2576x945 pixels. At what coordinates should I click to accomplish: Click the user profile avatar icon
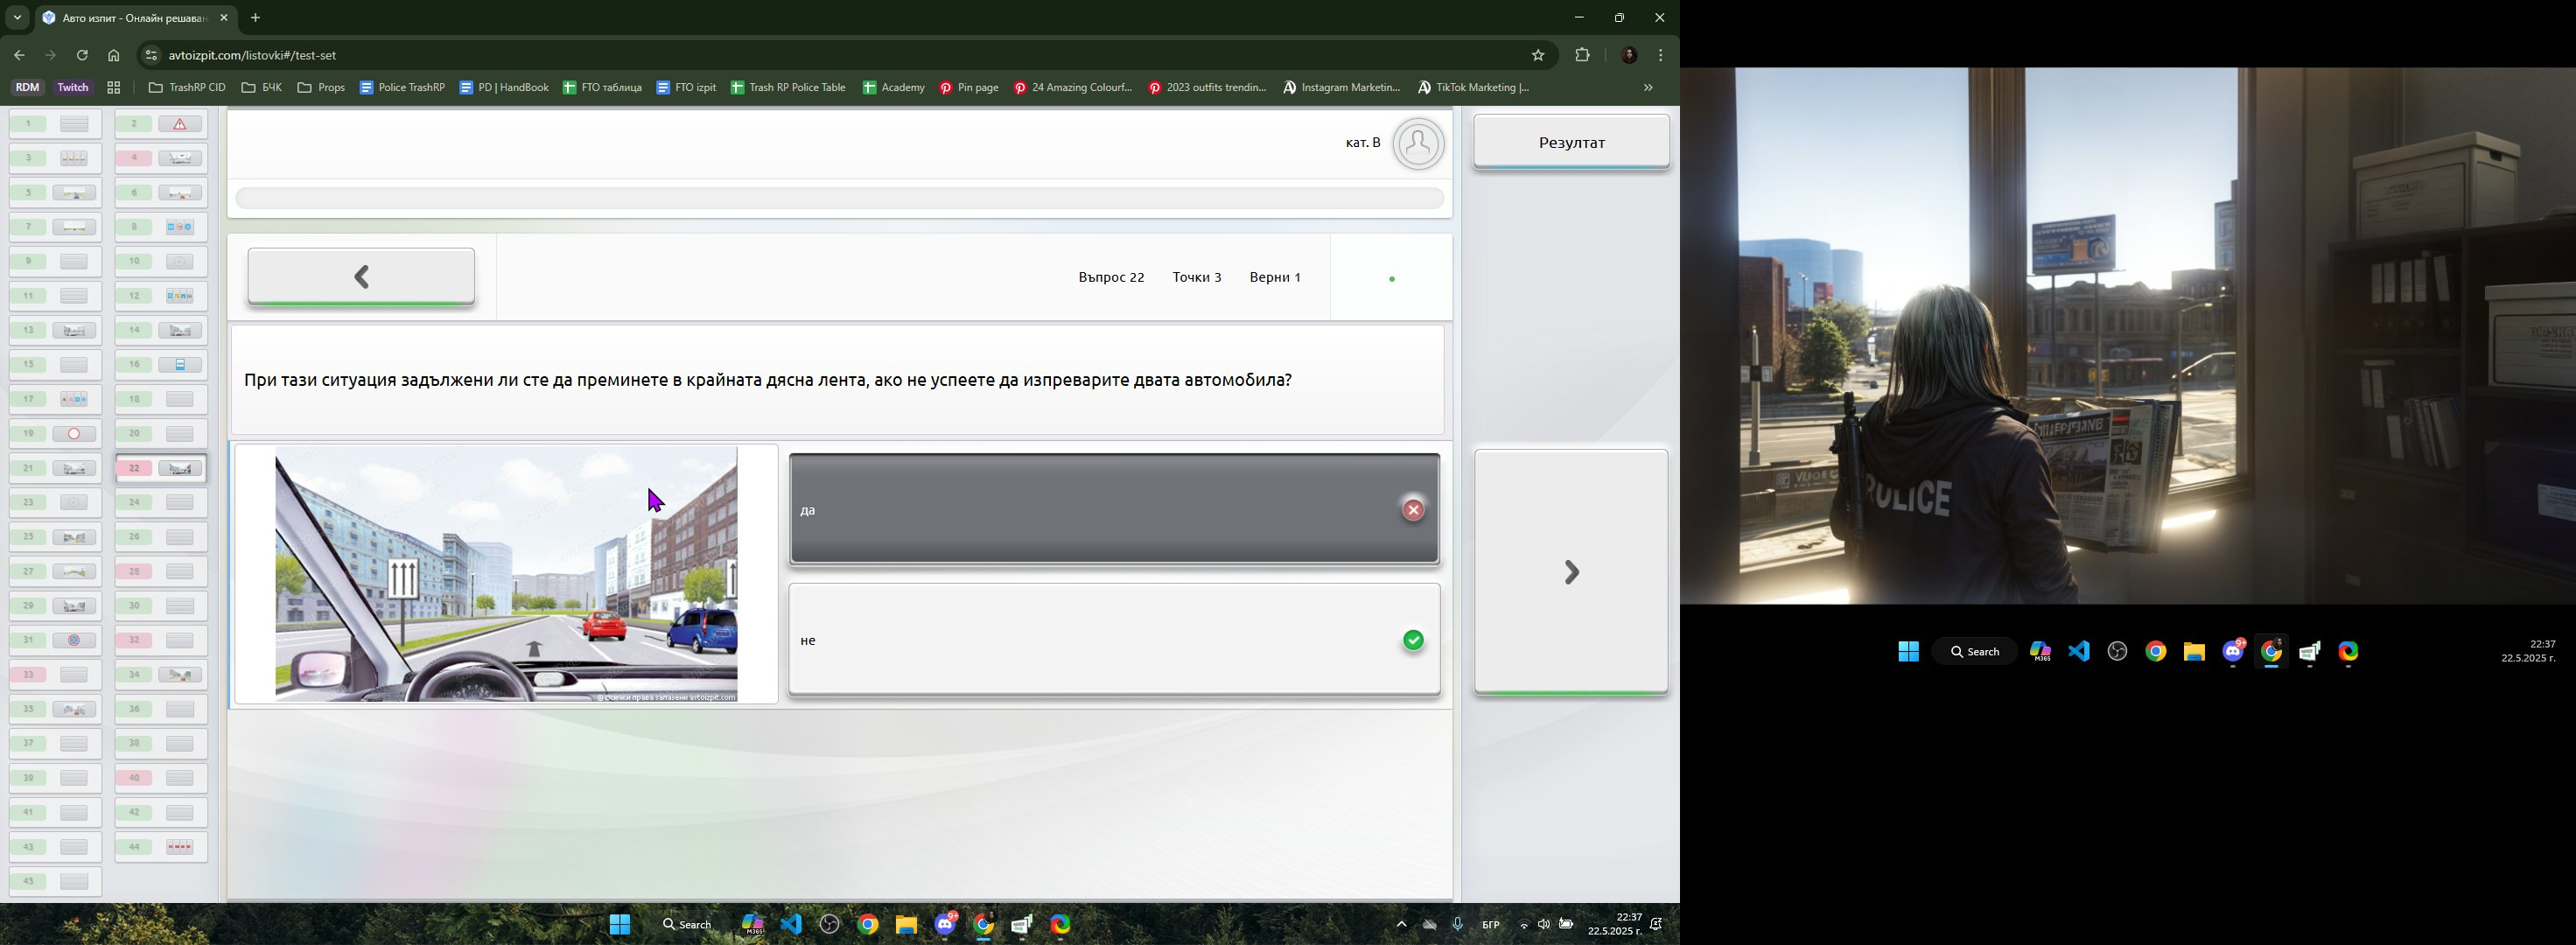[x=1418, y=144]
